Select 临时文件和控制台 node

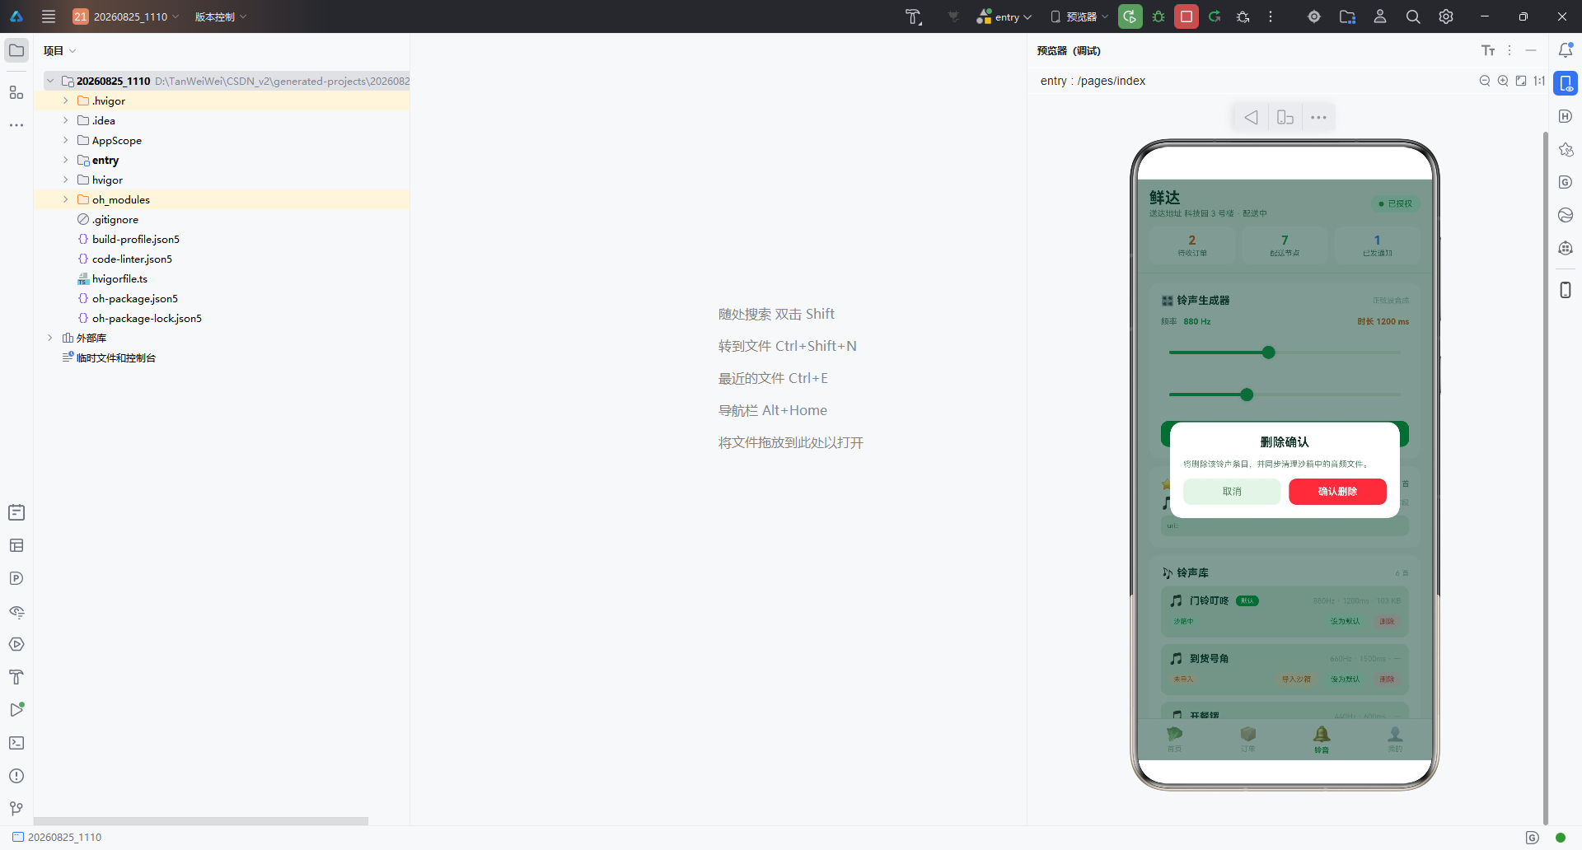(116, 357)
